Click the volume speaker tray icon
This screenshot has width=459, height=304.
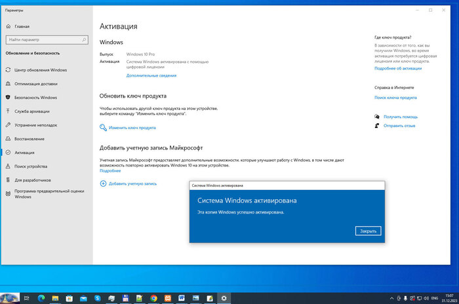pos(426,299)
